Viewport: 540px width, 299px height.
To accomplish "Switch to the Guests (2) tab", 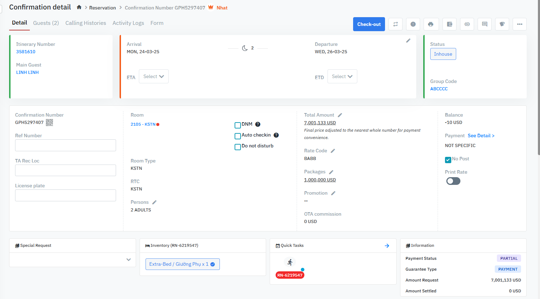I will pos(46,23).
